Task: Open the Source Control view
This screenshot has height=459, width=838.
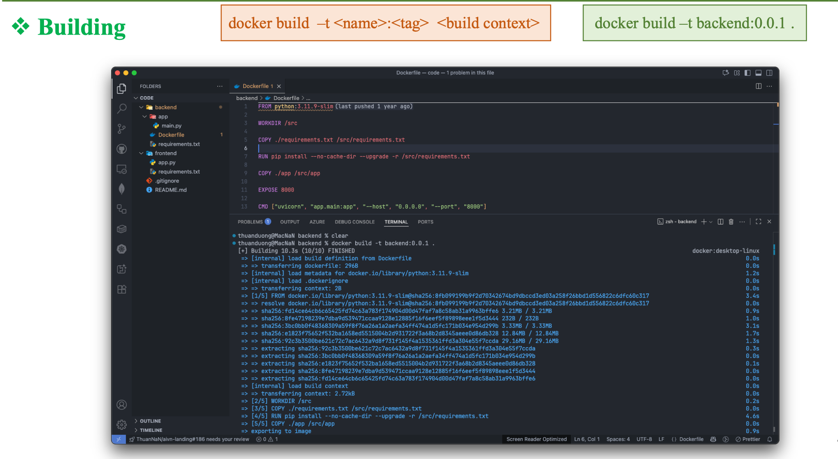Action: point(121,129)
